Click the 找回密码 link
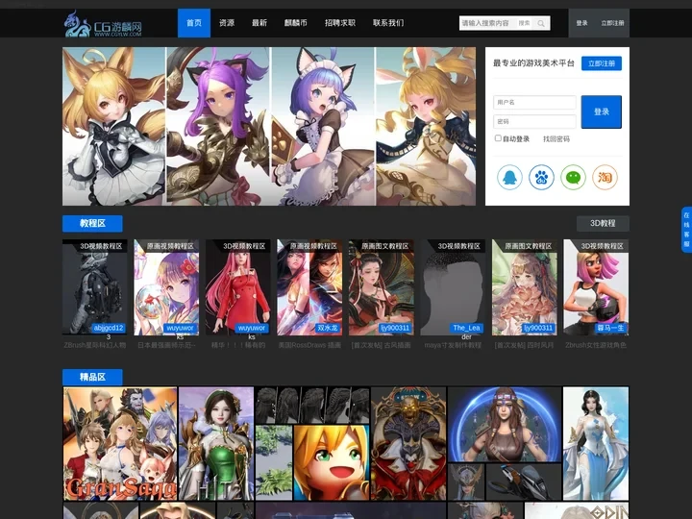 coord(556,138)
